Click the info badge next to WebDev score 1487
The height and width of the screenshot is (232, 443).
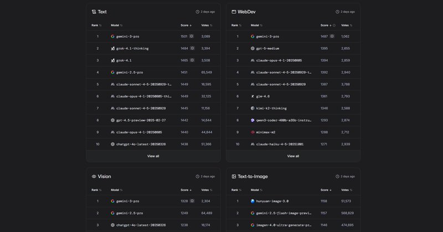332,36
